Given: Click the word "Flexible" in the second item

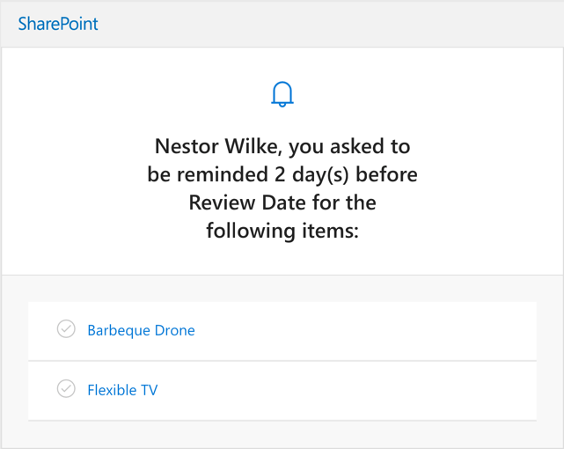Looking at the screenshot, I should 111,390.
